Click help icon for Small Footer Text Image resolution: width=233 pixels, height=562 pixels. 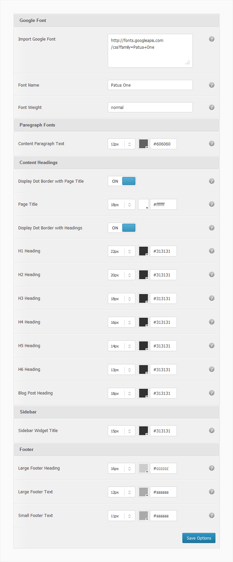(212, 515)
